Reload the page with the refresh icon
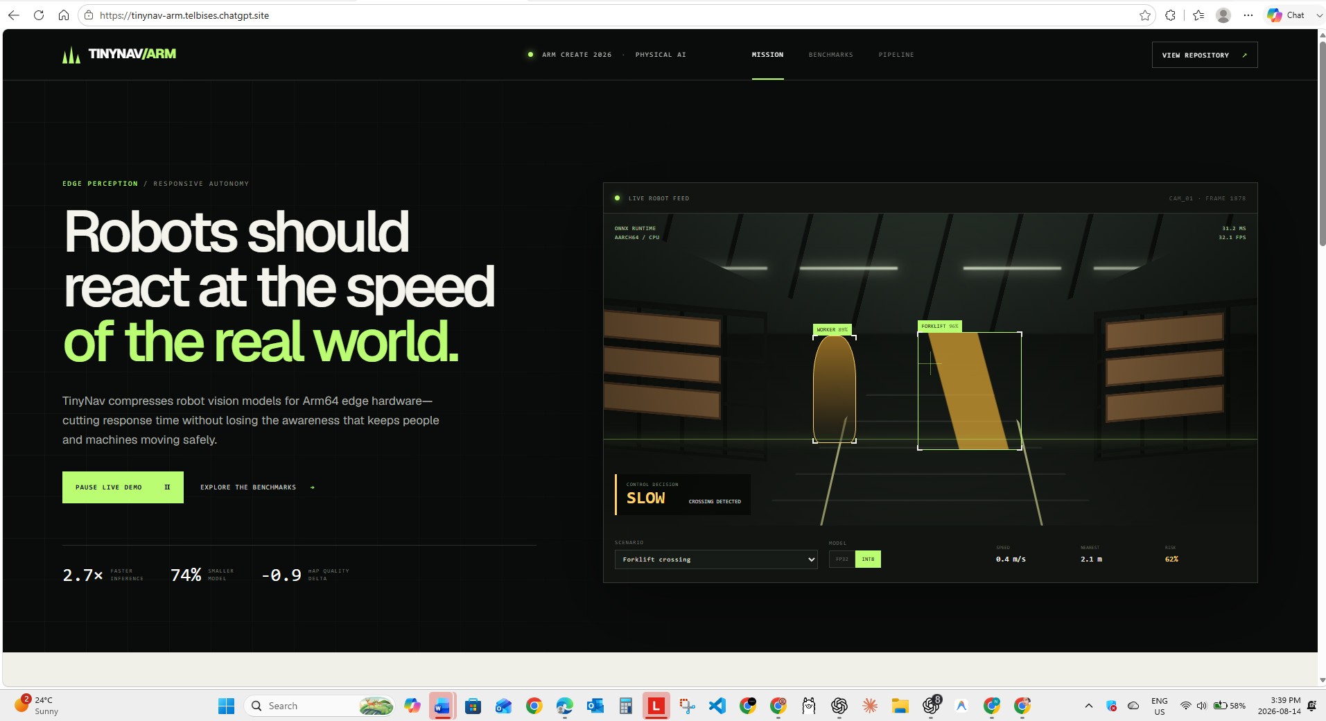 point(39,15)
